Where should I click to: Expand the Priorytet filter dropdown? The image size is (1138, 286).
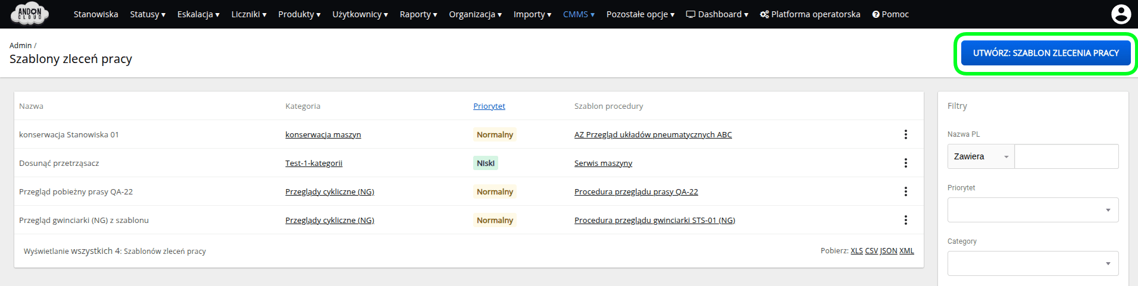(1033, 210)
